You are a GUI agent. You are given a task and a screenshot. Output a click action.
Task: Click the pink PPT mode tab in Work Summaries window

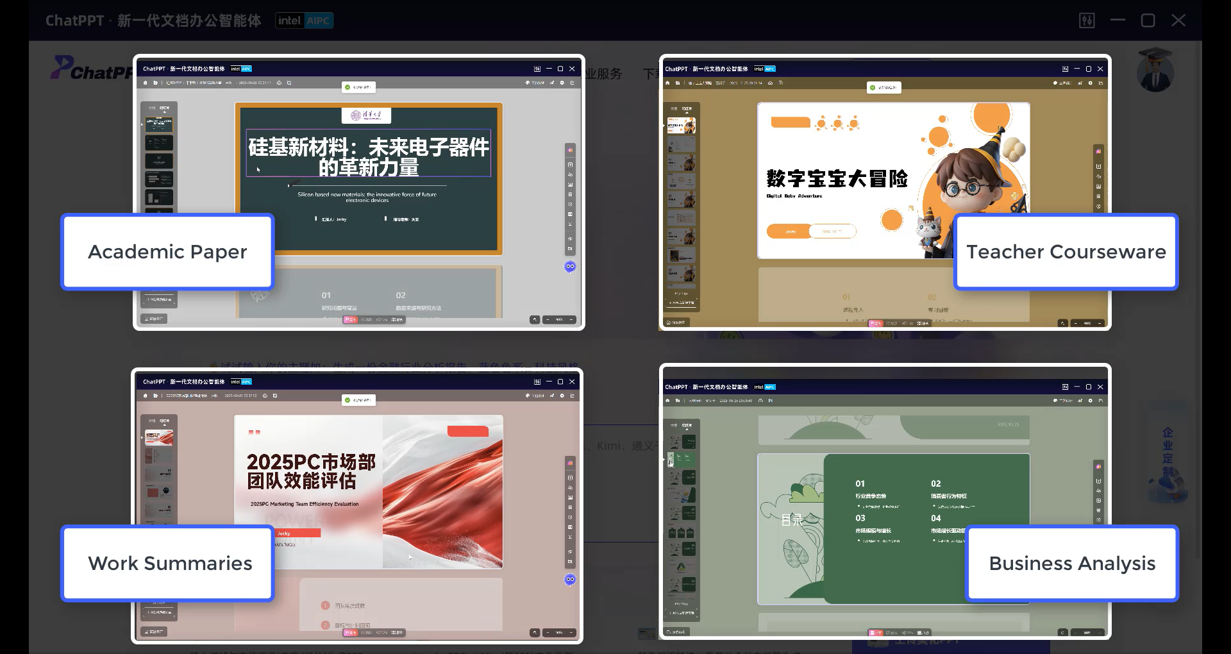[350, 632]
